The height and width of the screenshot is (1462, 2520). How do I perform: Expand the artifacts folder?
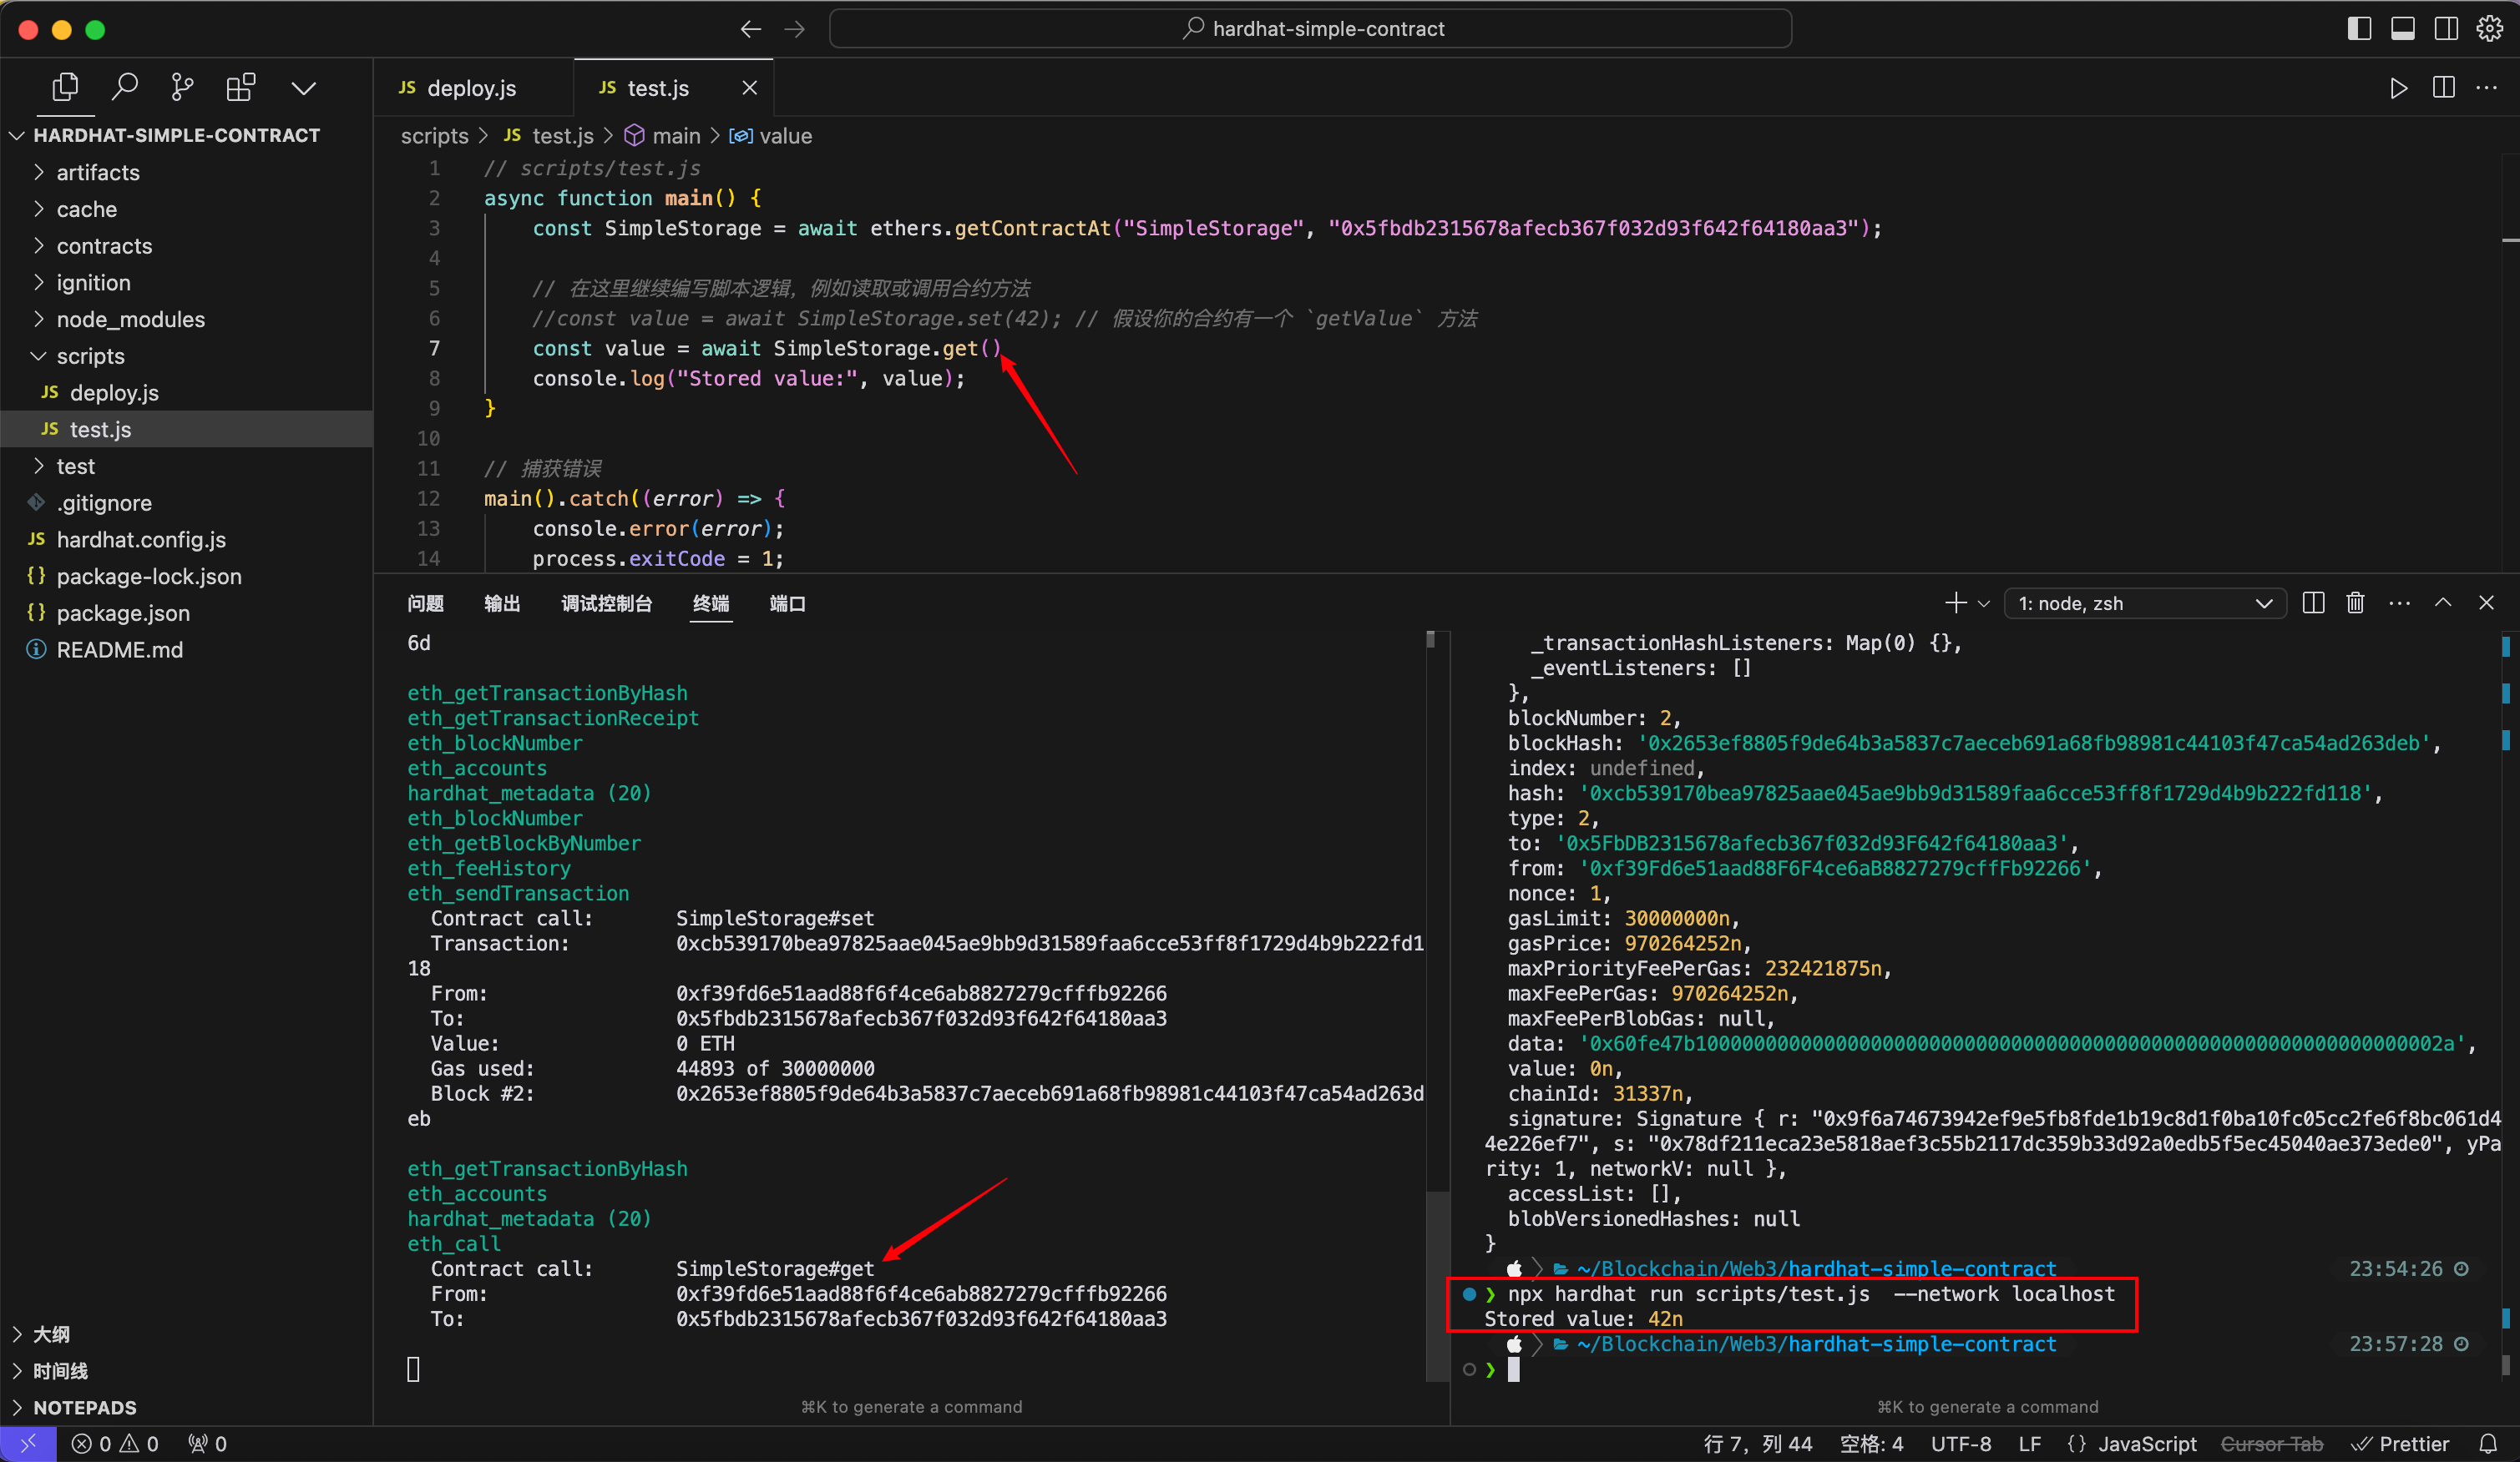[98, 173]
